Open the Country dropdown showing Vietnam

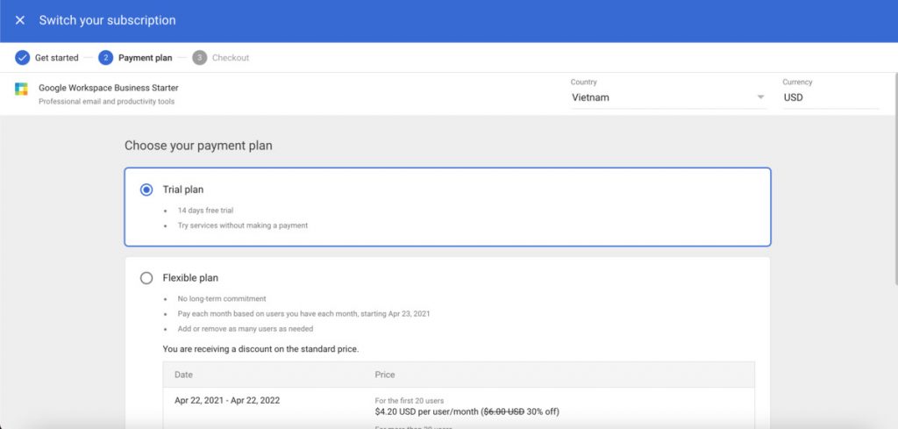(668, 97)
